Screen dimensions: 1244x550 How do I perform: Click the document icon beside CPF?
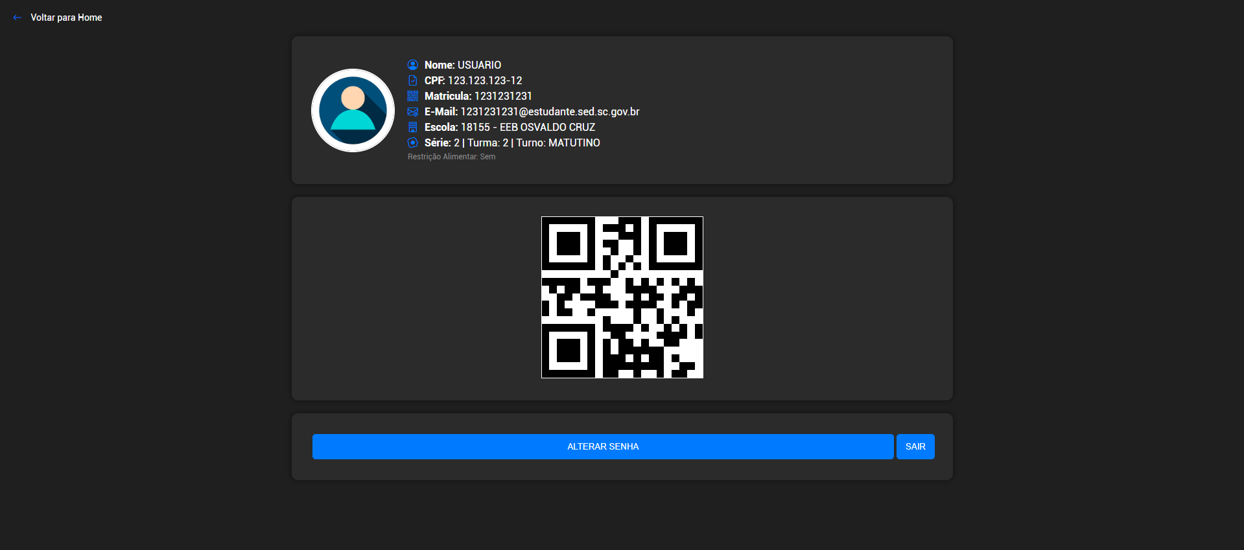(x=412, y=80)
